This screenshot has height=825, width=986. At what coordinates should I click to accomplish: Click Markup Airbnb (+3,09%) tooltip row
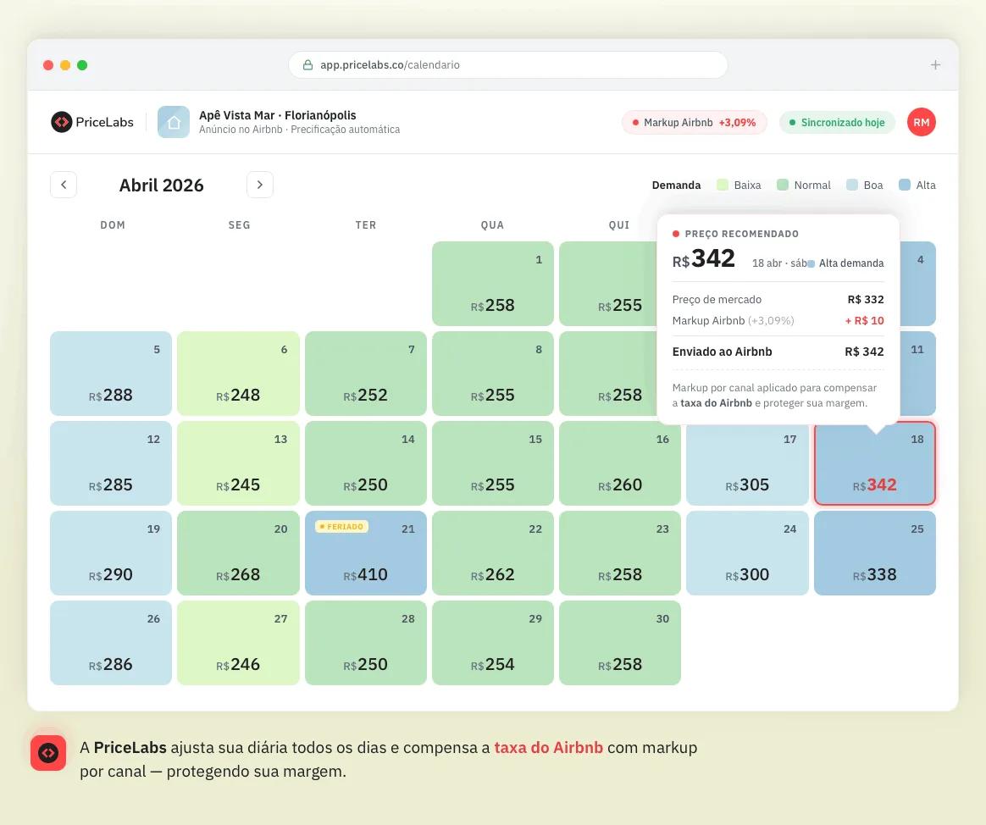click(778, 321)
